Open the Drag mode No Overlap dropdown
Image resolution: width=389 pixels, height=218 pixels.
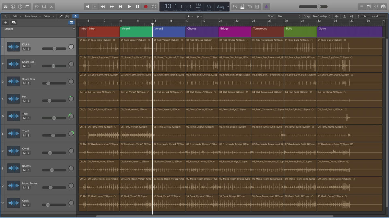pyautogui.click(x=322, y=16)
